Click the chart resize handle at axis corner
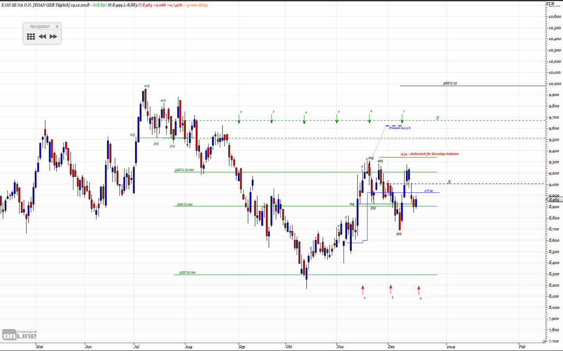The width and height of the screenshot is (563, 351). point(544,341)
